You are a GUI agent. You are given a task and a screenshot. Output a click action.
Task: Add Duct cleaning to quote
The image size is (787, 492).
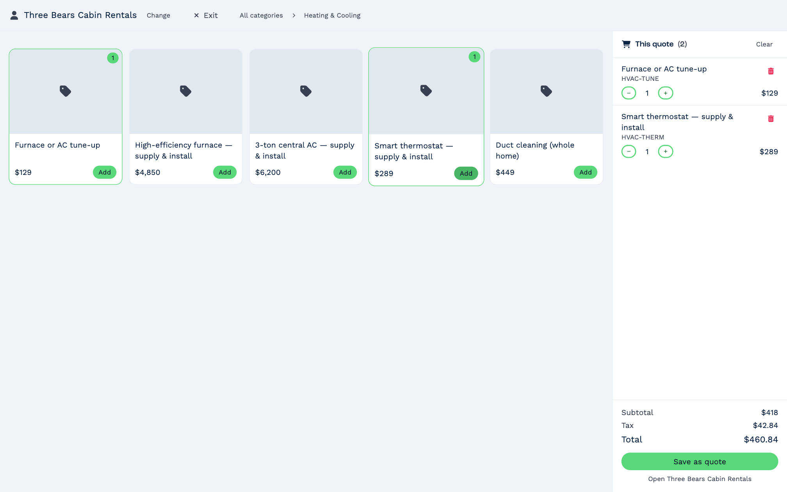[x=586, y=172]
